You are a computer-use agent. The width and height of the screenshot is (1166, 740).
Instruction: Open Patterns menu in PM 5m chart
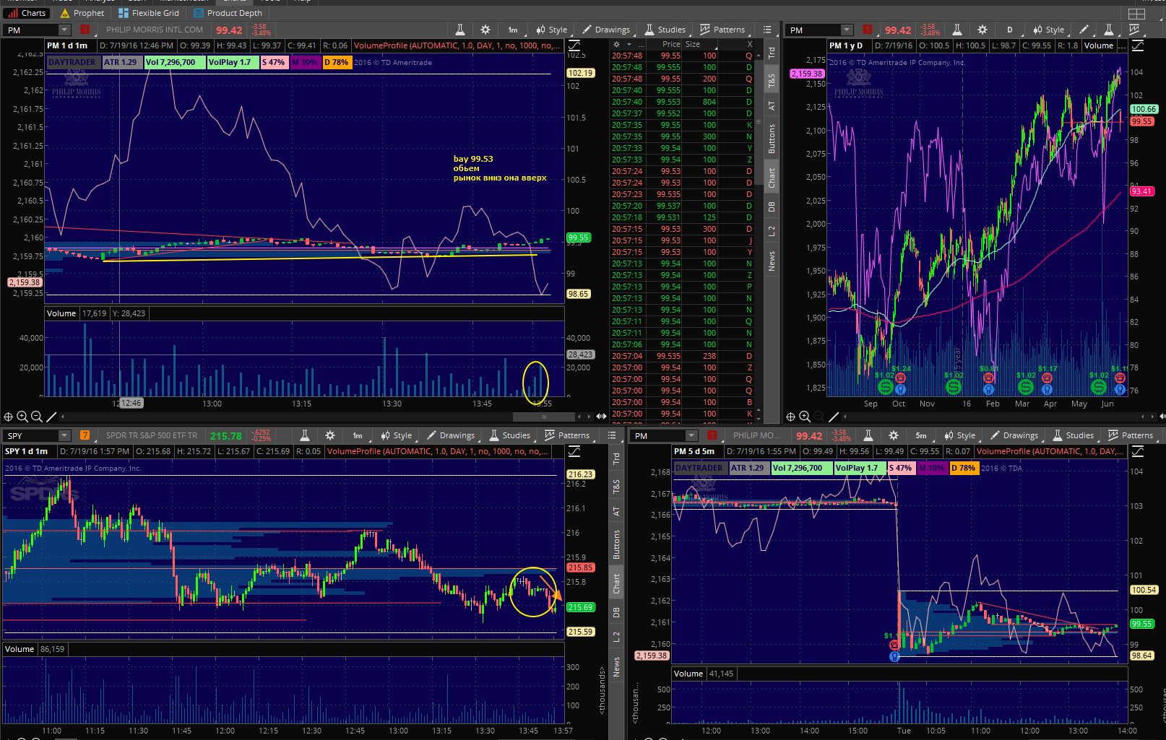[1131, 435]
